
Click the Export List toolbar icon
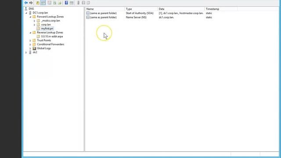point(60,3)
